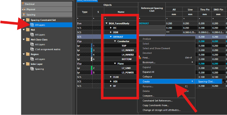227x115 pixels.
Task: Click worksheet icon of Region All Layers
Action: 32,59
